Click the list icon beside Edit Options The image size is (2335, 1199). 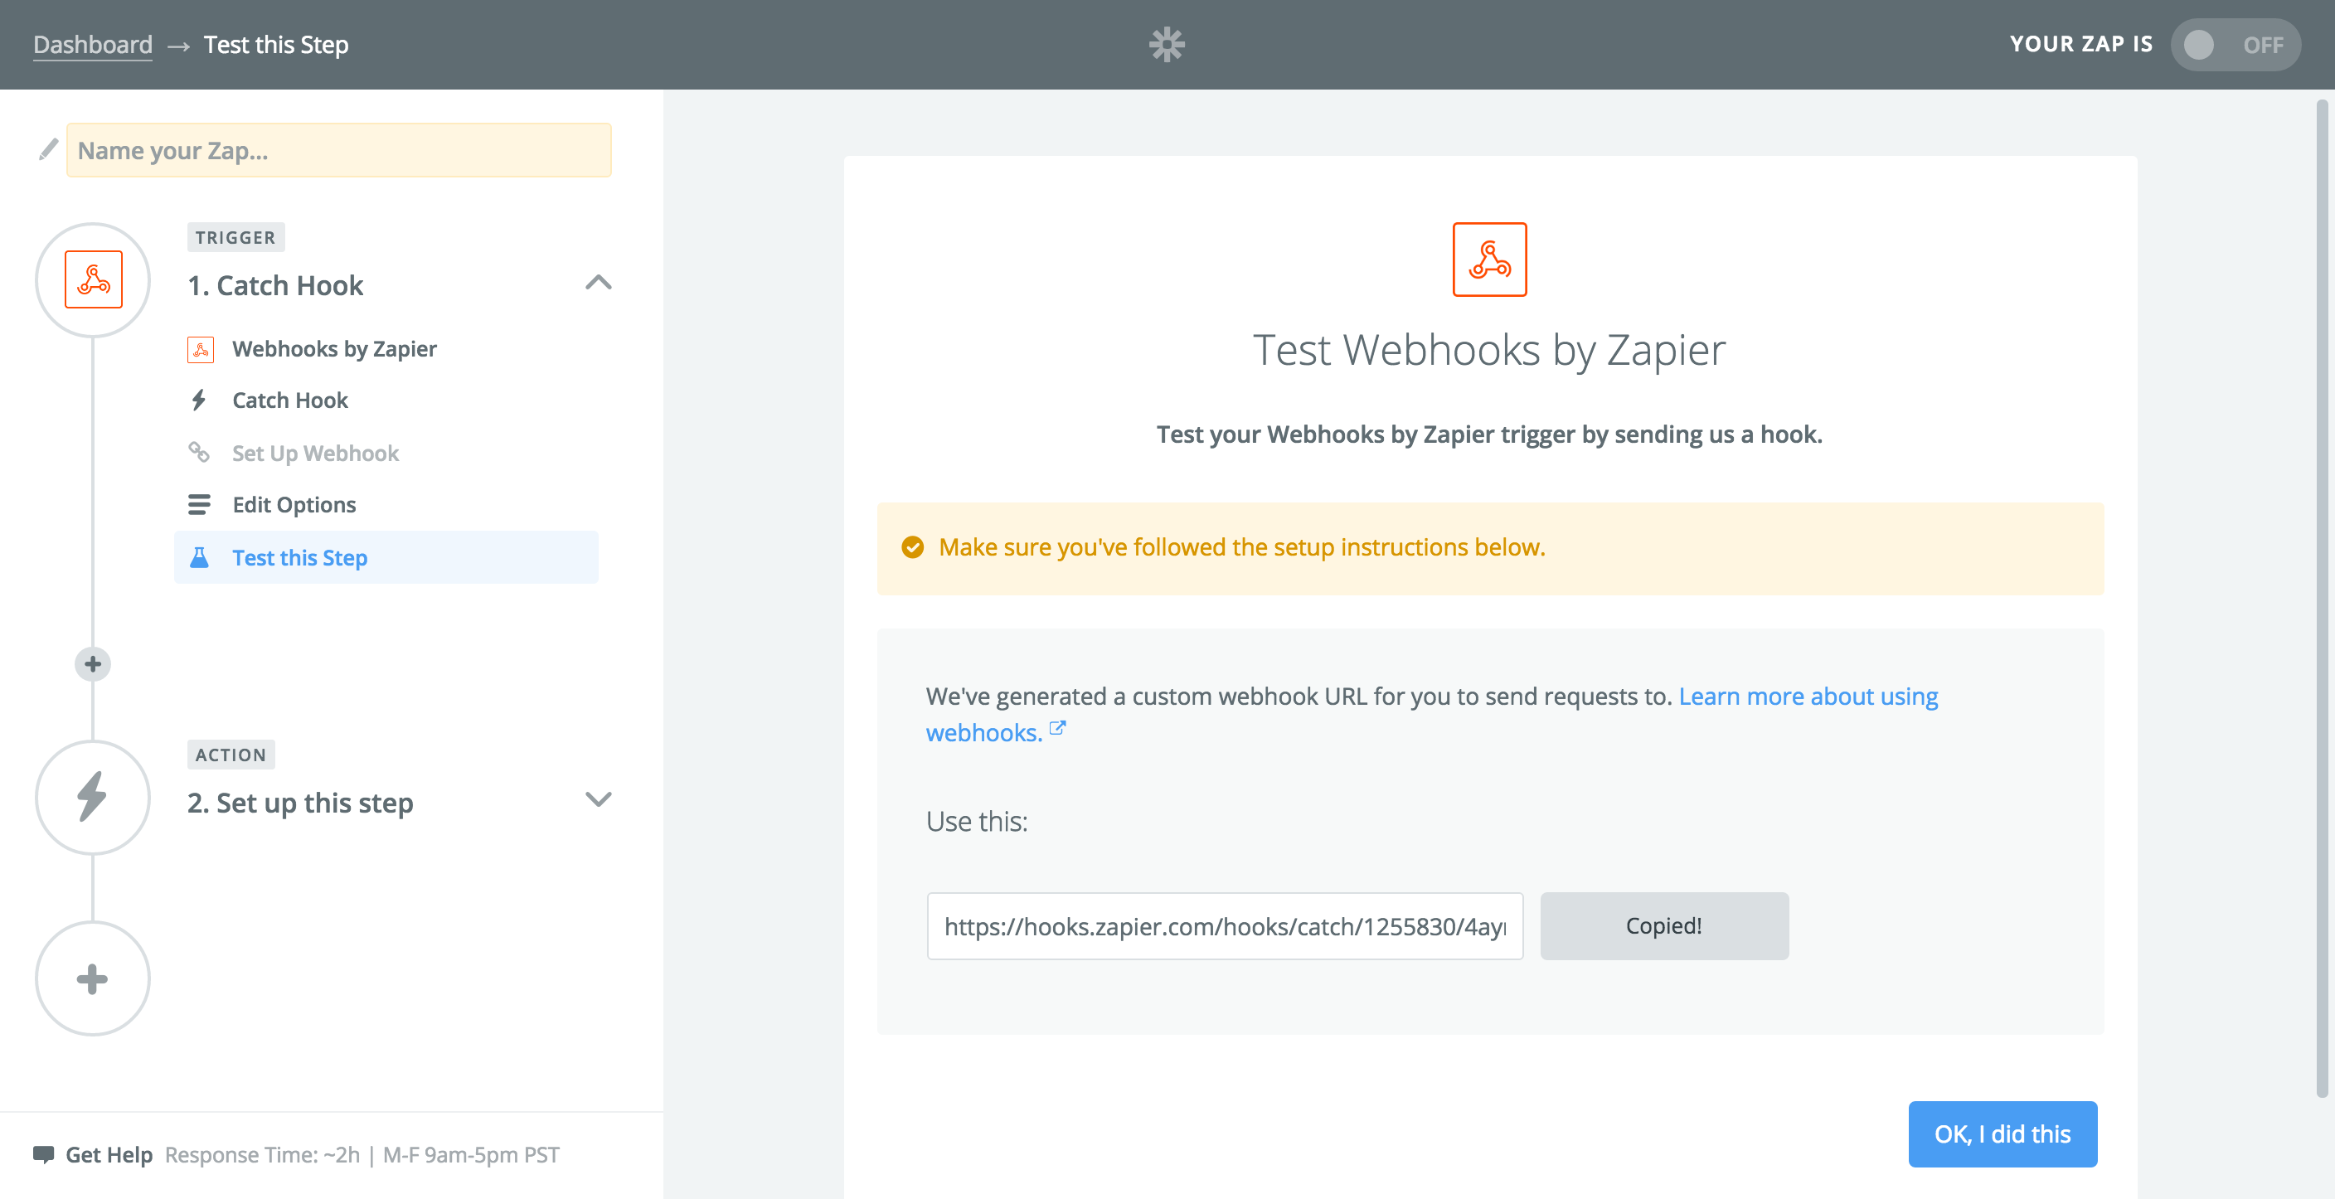coord(198,504)
